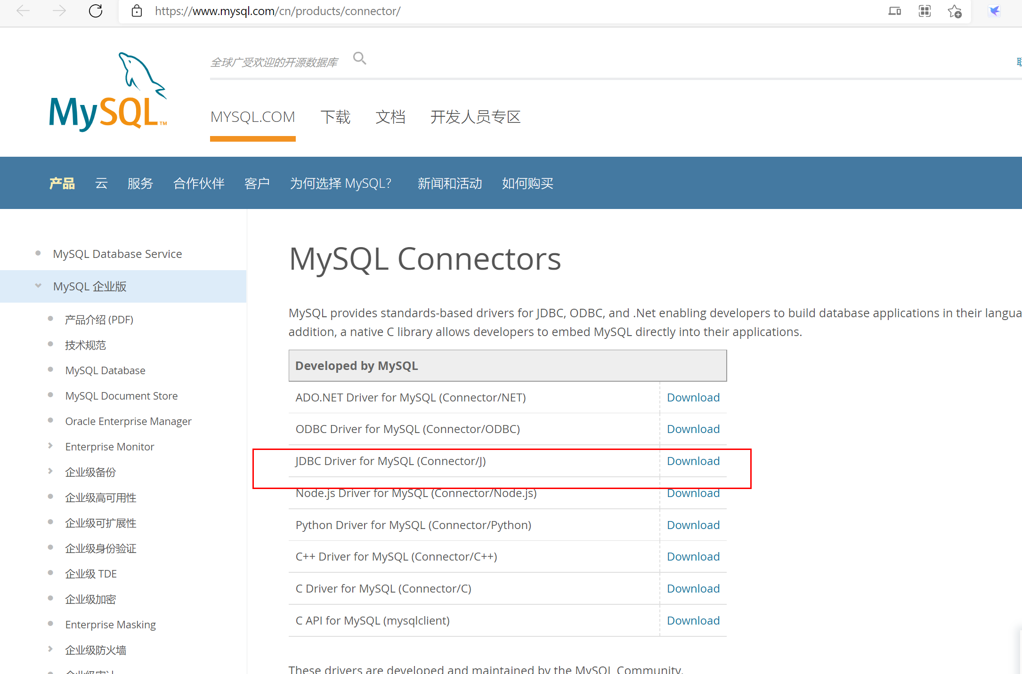Open 企业级加密 sidebar link
Screen dimensions: 1022x674
pos(90,599)
